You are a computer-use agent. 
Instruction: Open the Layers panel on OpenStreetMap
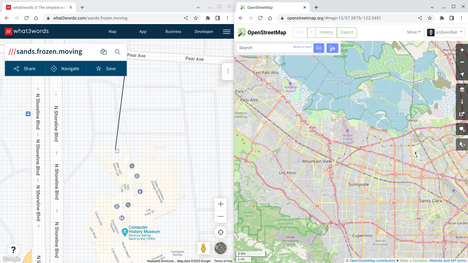click(462, 89)
